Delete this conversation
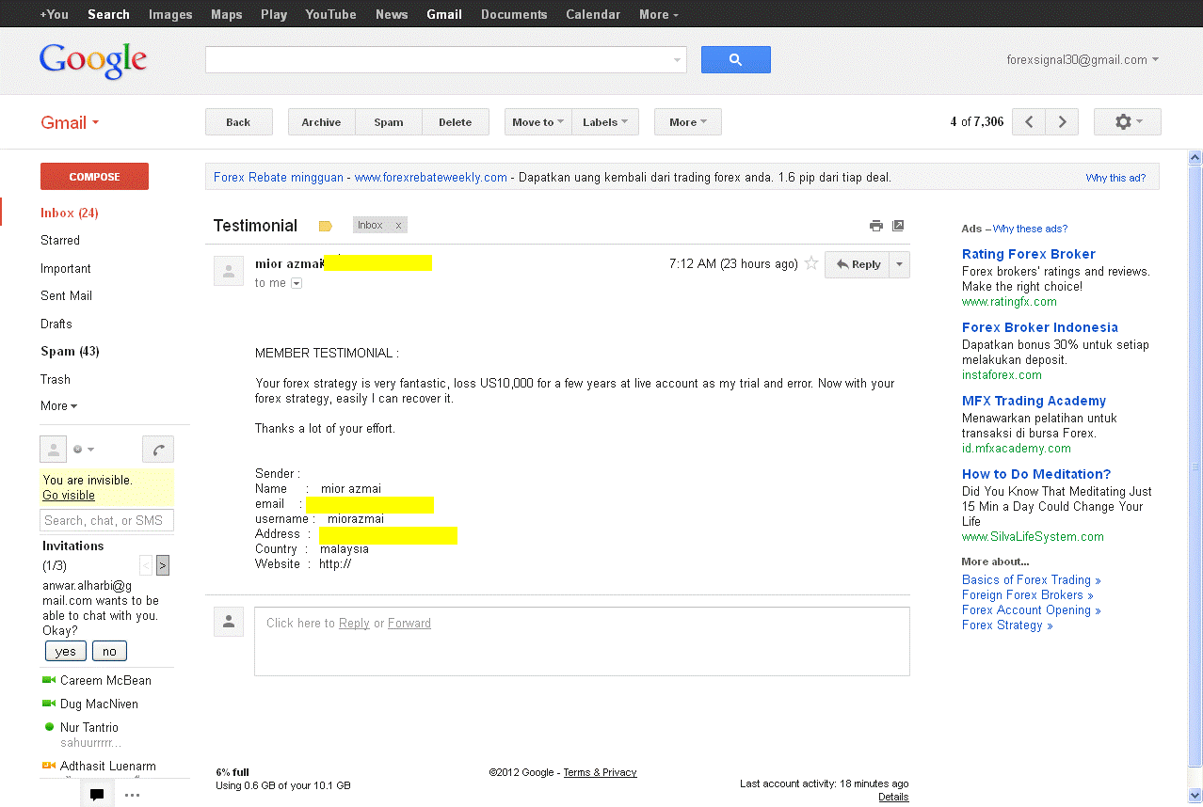The height and width of the screenshot is (807, 1203). click(456, 122)
